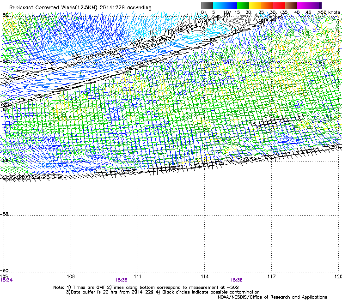The width and height of the screenshot is (342, 300).
Task: Click the '-56' latitude label
Action: click(x=4, y=161)
